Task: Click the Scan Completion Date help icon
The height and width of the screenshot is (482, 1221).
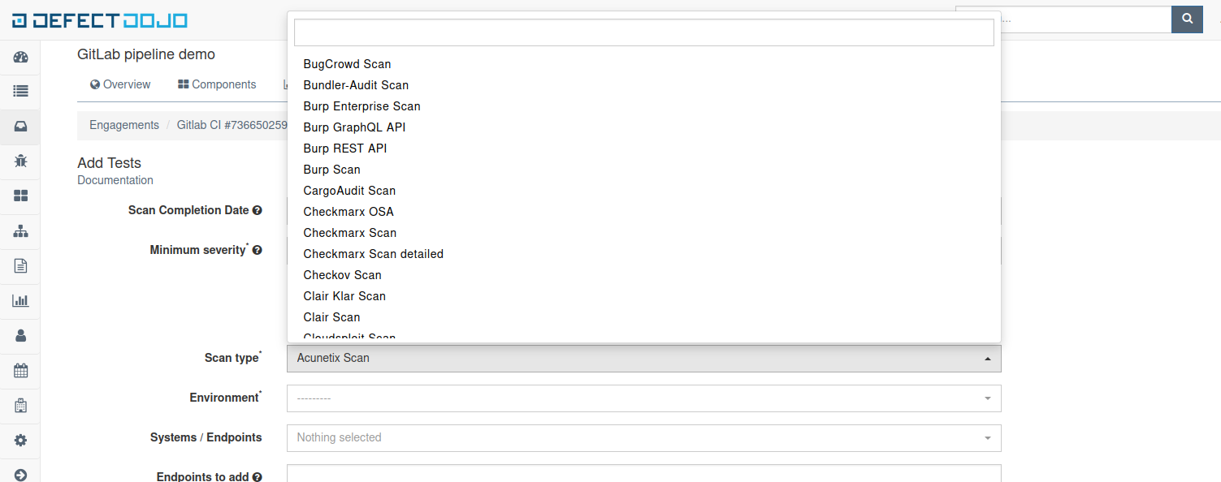Action: coord(258,209)
